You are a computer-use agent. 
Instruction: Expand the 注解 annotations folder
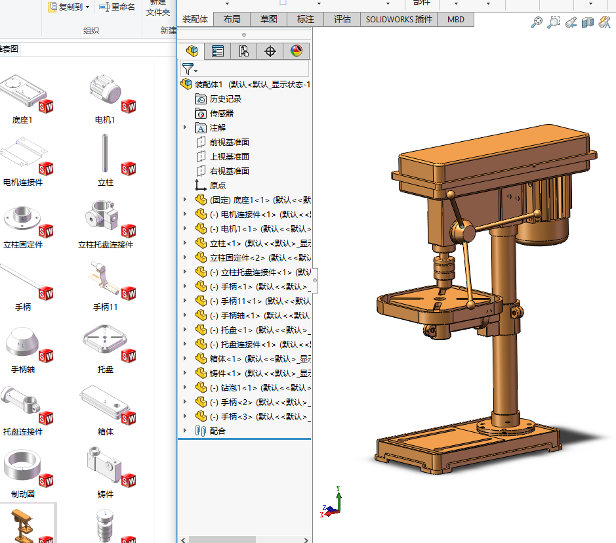pyautogui.click(x=185, y=128)
